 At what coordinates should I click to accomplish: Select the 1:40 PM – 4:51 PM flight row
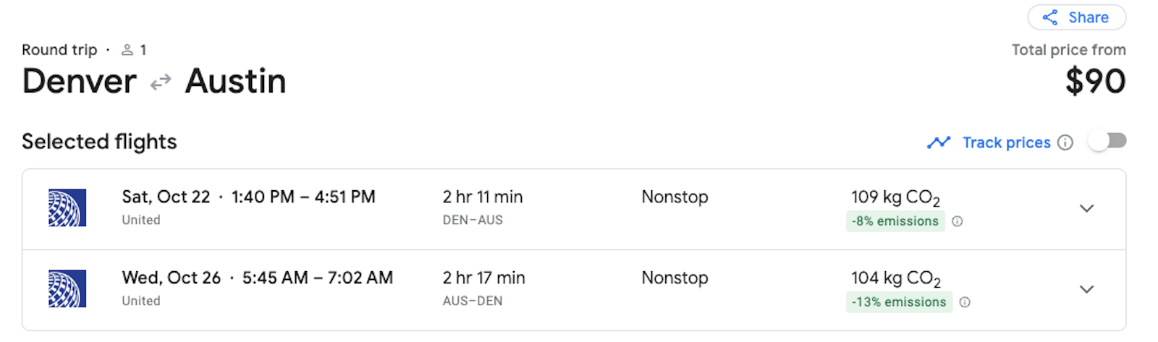click(x=303, y=197)
